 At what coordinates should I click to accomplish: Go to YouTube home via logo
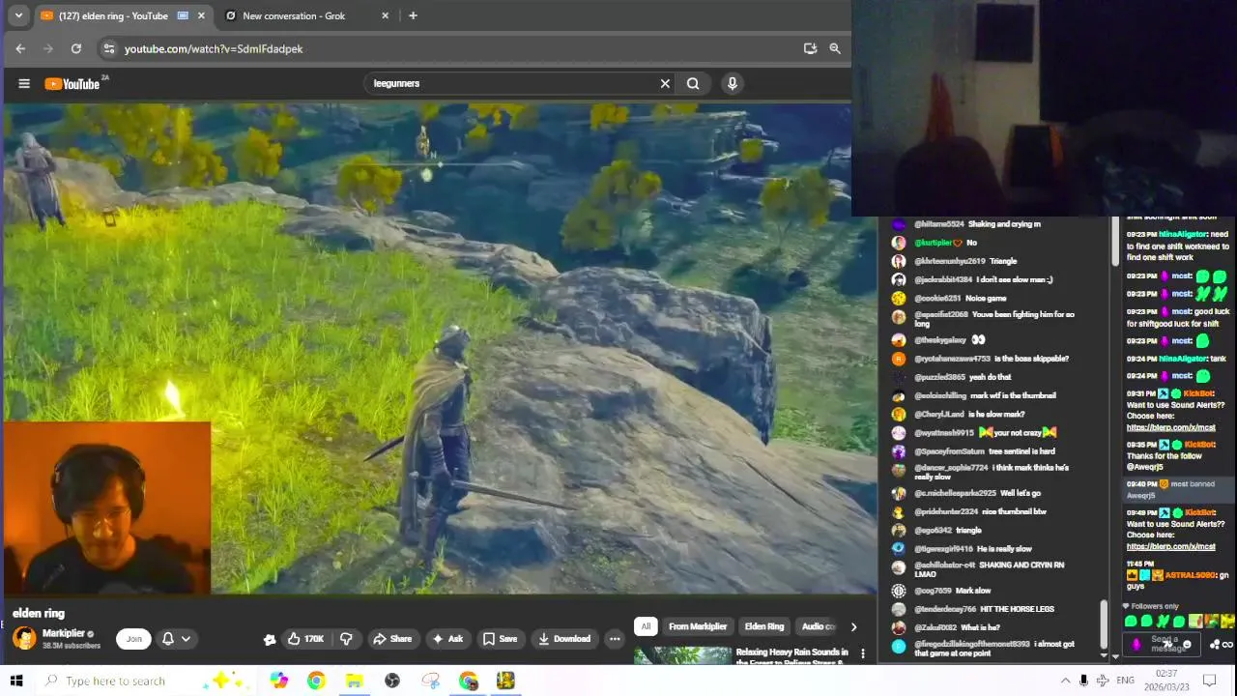(x=72, y=84)
